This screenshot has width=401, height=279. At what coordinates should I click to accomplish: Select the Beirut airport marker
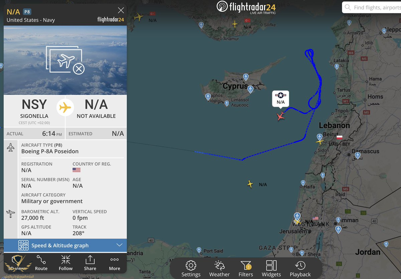click(x=319, y=137)
